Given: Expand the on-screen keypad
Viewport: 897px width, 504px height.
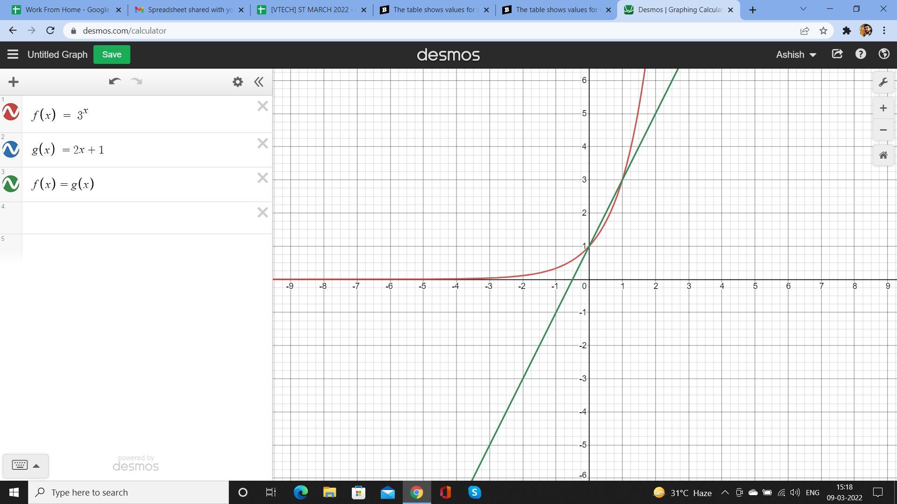Looking at the screenshot, I should coord(25,465).
